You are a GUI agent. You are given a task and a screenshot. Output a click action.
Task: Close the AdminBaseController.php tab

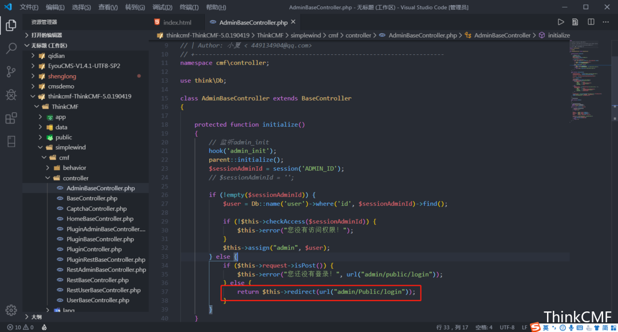click(293, 22)
